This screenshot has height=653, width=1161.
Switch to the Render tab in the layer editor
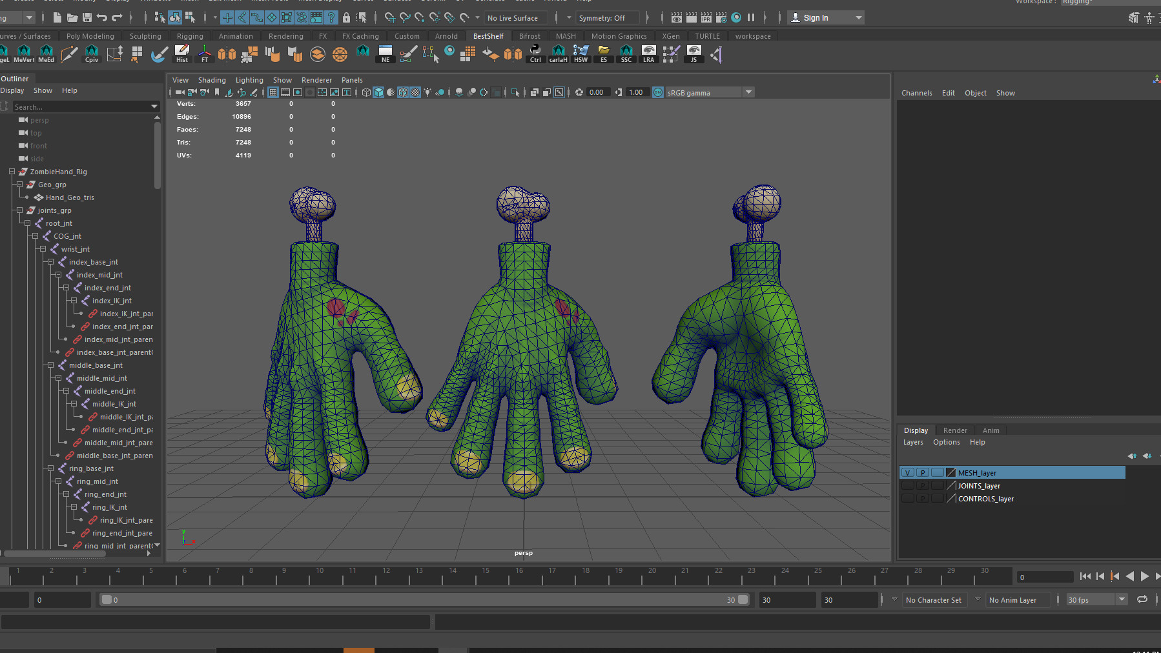pyautogui.click(x=955, y=430)
